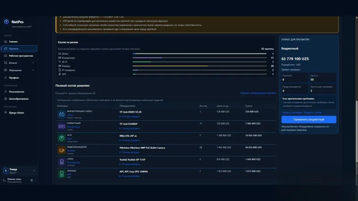Image resolution: width=358 pixels, height=201 pixels.
Task: Click the blue Шлюз category link
Action: coord(70,115)
